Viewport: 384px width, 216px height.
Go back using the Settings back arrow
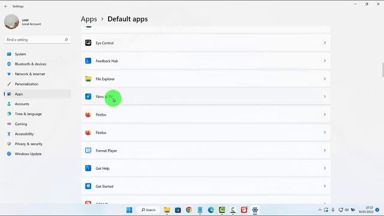(x=6, y=7)
